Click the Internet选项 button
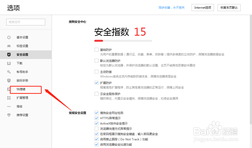 click(203, 8)
